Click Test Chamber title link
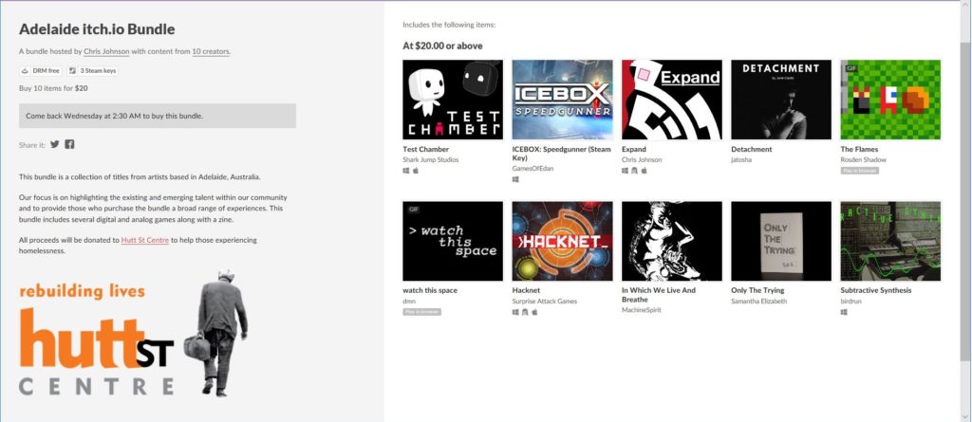The height and width of the screenshot is (422, 972). click(x=426, y=149)
